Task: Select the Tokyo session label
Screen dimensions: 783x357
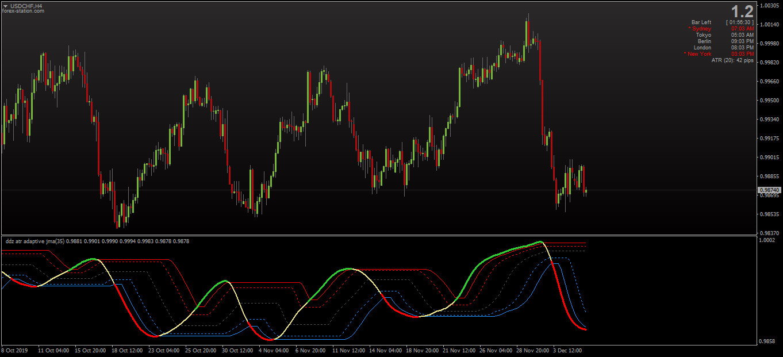Action: [x=704, y=35]
